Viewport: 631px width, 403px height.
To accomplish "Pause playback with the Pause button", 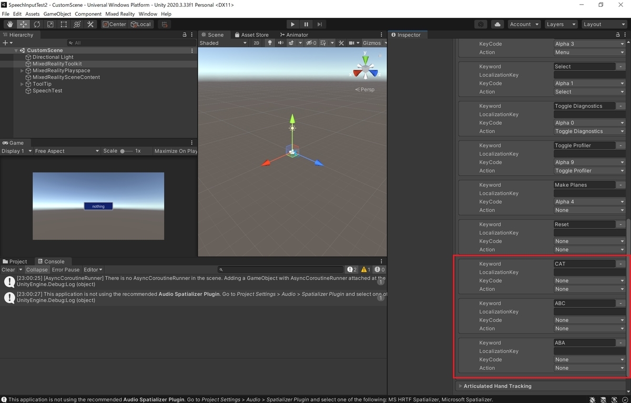I will (x=306, y=24).
